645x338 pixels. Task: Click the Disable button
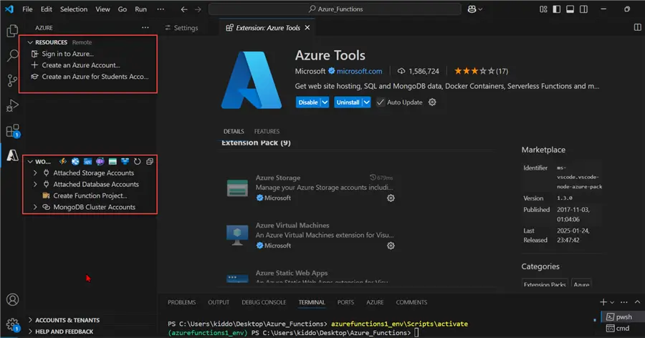(x=308, y=102)
